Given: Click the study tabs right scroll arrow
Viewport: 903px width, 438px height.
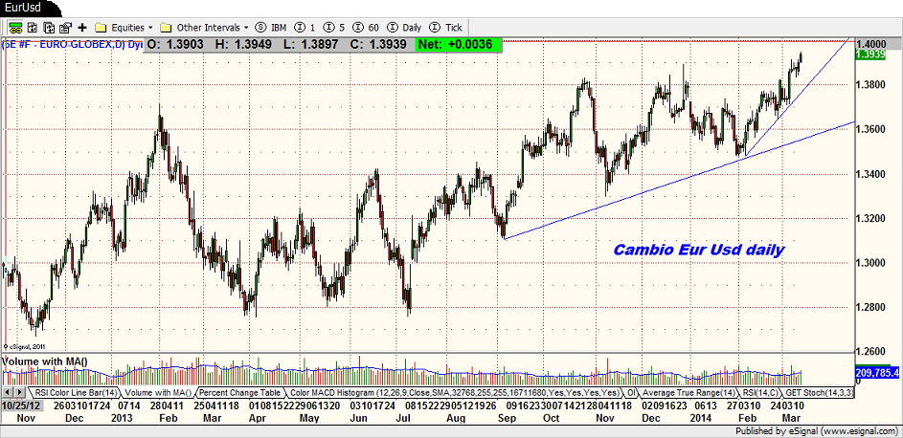Looking at the screenshot, I should pos(19,393).
